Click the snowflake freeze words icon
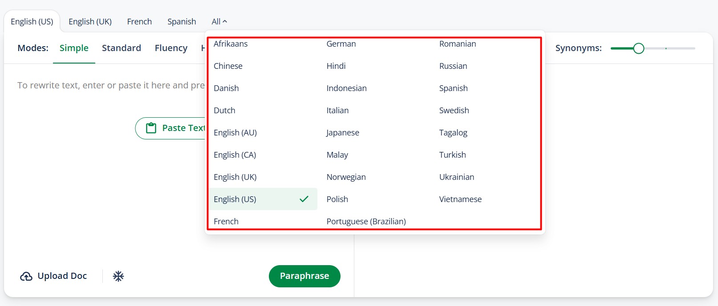The height and width of the screenshot is (306, 718). pos(118,276)
